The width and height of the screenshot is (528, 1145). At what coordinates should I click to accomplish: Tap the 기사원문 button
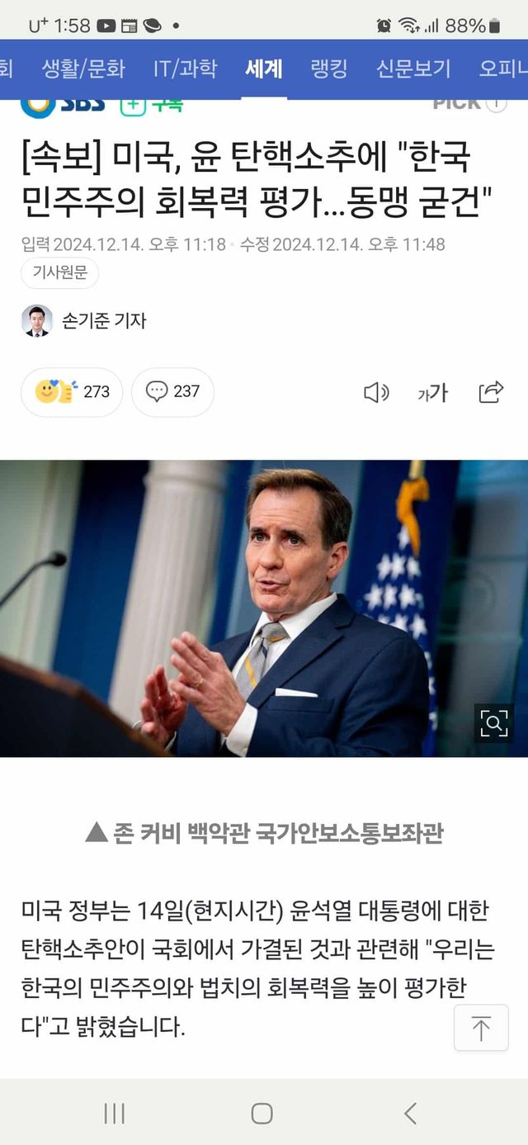[59, 273]
